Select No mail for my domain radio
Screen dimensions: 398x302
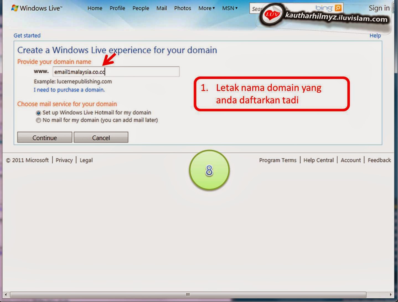38,120
